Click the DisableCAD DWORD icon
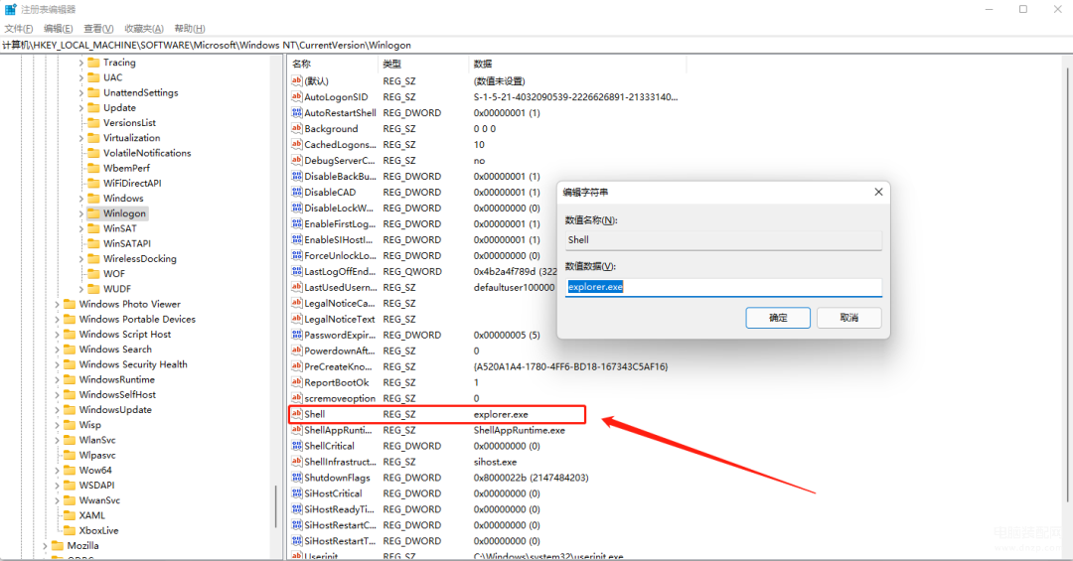1073x561 pixels. (x=296, y=193)
